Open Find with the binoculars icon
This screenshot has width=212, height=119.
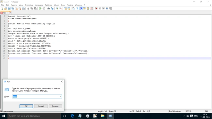coord(48,8)
